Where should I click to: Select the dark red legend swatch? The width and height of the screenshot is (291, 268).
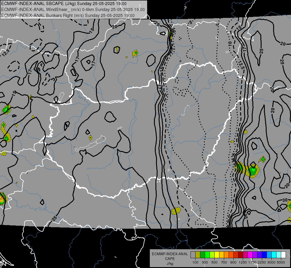point(240,255)
